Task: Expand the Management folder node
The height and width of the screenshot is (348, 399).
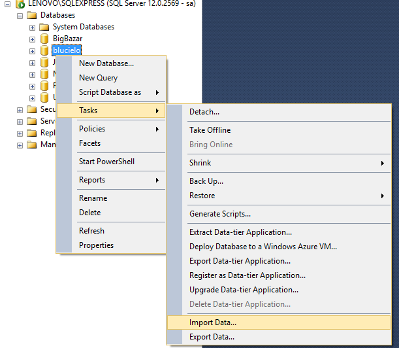Action: pyautogui.click(x=20, y=145)
